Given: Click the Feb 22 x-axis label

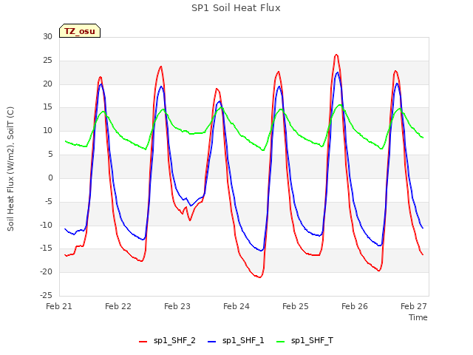Looking at the screenshot, I should point(118,306).
